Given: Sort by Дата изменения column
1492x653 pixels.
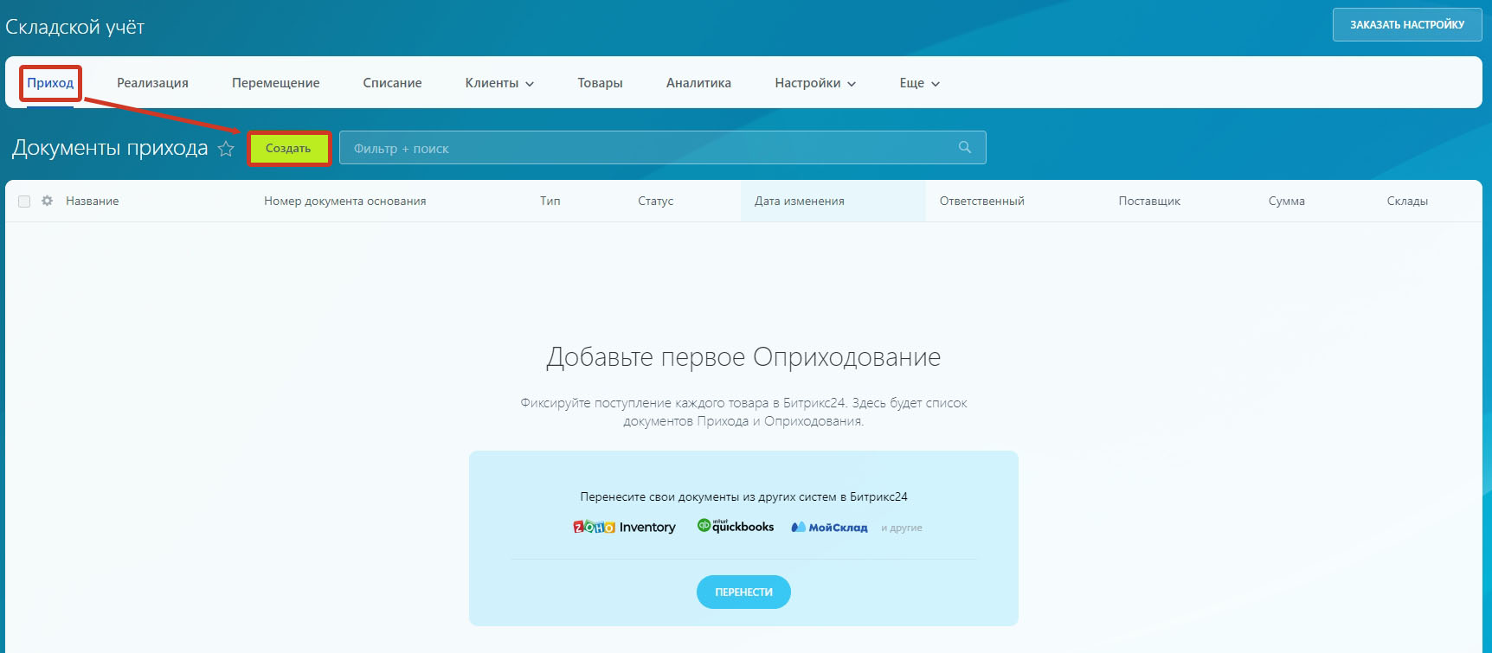Looking at the screenshot, I should (x=799, y=201).
